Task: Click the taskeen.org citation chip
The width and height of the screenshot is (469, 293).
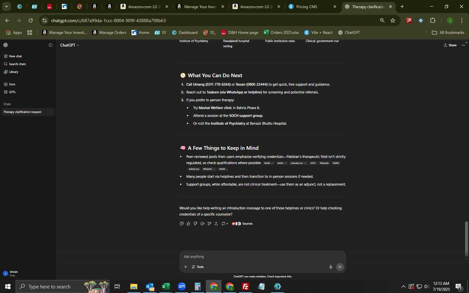Action: point(194,169)
